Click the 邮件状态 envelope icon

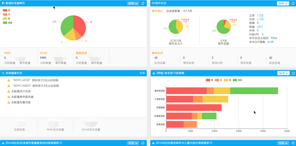click(x=153, y=4)
